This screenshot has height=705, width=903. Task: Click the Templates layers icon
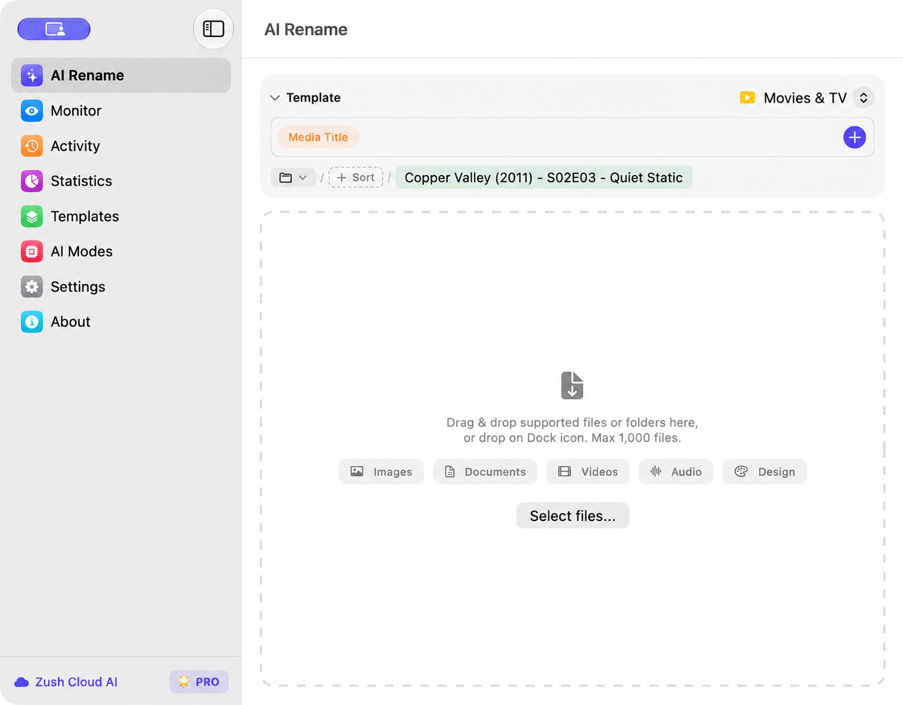(32, 216)
